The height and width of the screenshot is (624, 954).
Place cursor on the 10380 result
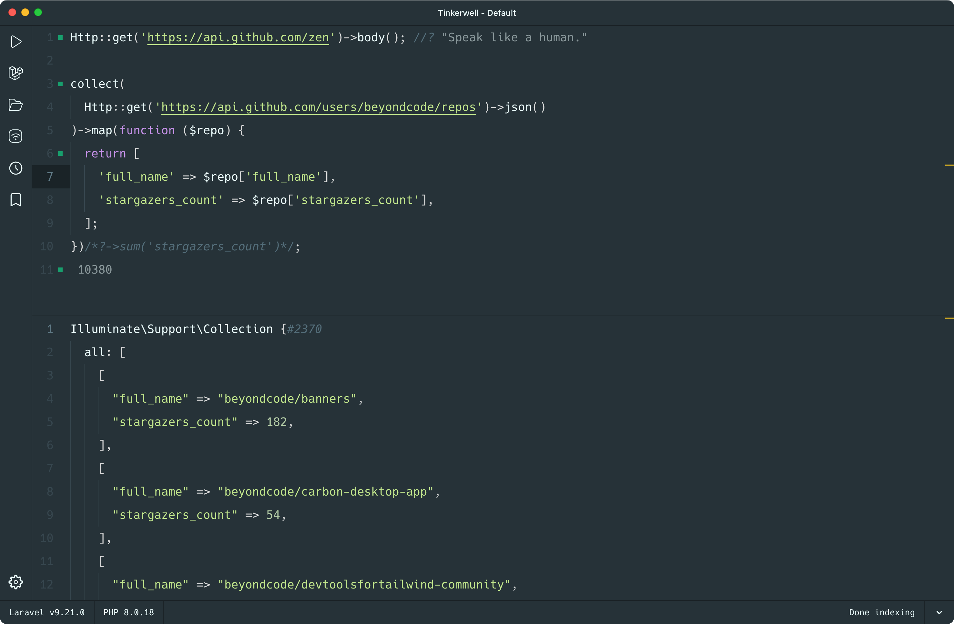coord(95,270)
